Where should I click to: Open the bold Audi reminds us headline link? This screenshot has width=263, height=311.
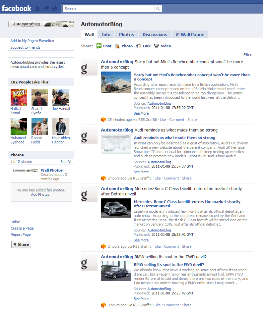174,138
